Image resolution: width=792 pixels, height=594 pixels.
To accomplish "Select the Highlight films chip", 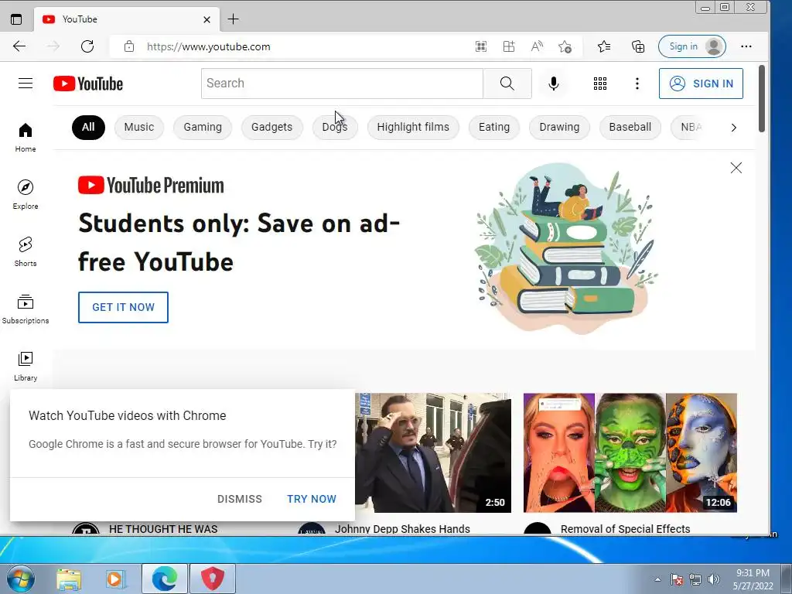I will pos(413,128).
